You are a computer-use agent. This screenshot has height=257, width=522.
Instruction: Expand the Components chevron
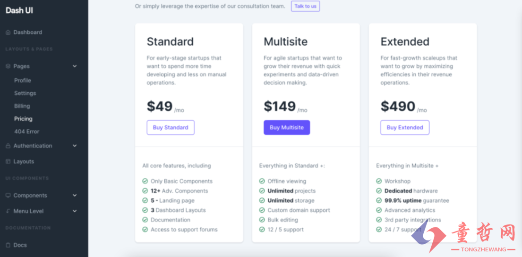[75, 195]
